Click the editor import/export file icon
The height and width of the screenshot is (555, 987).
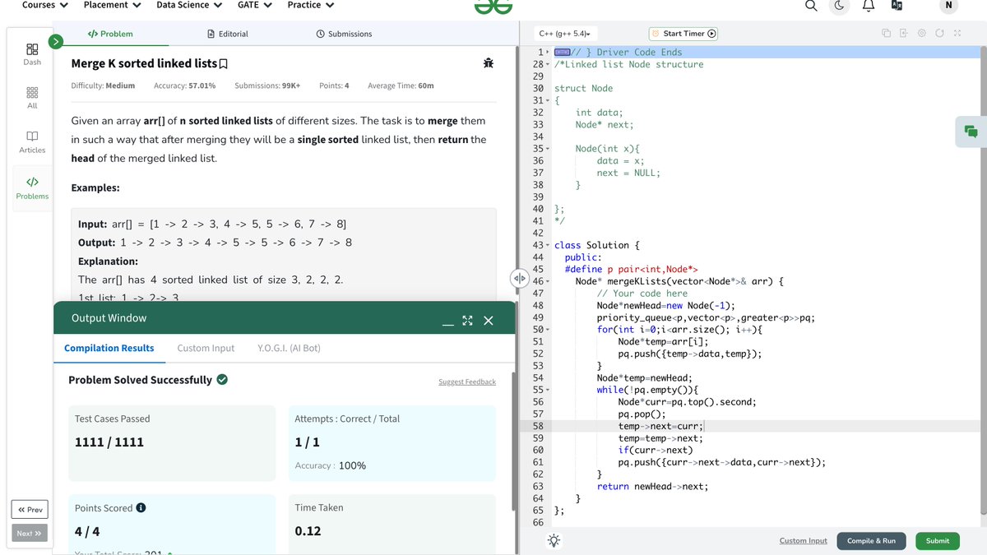click(903, 34)
